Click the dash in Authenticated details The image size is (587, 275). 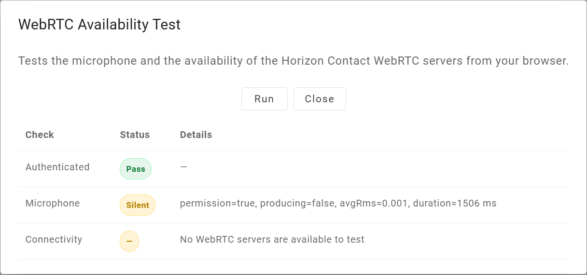(183, 167)
